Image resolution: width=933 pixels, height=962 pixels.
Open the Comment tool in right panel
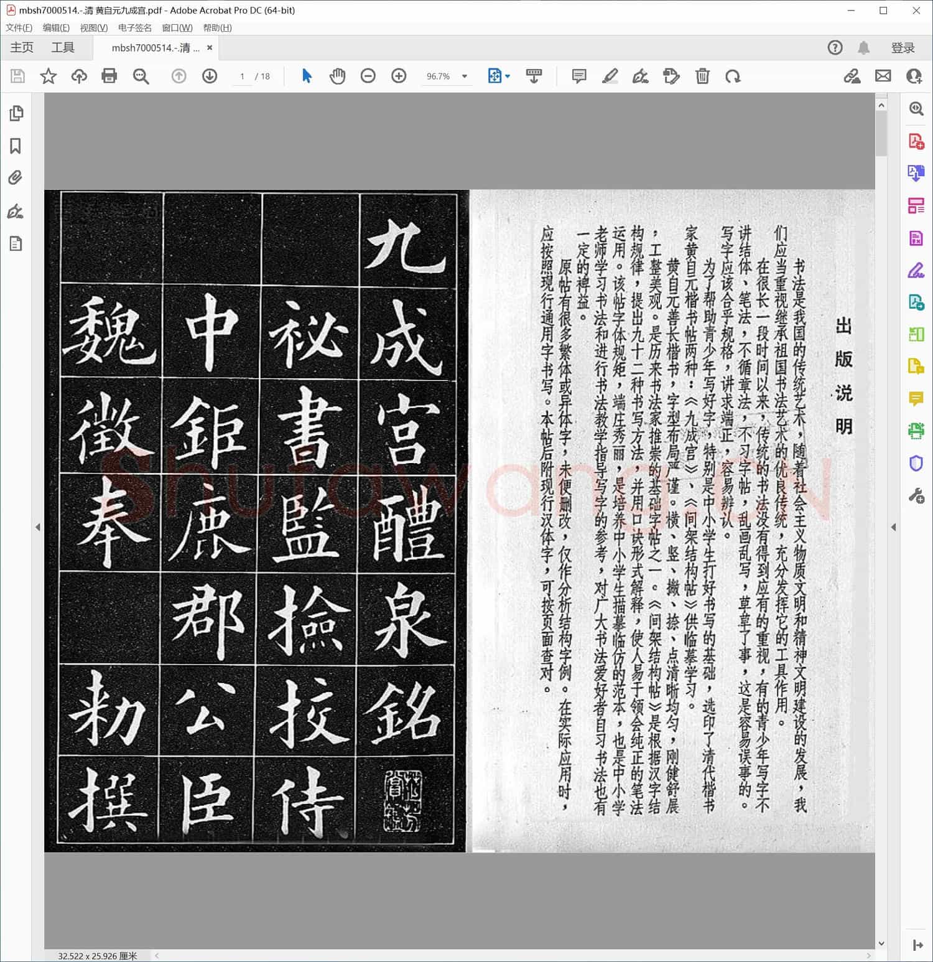click(916, 399)
